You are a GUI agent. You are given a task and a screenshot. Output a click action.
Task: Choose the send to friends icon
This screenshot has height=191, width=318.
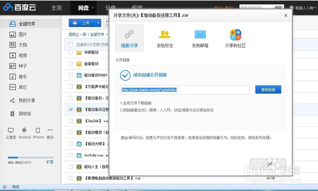tap(165, 34)
